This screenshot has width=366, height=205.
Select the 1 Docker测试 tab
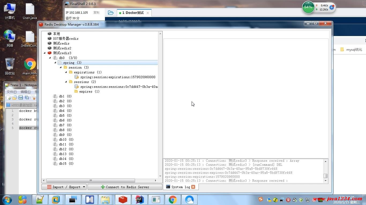coord(133,13)
